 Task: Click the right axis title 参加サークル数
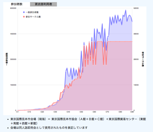pos(143,59)
